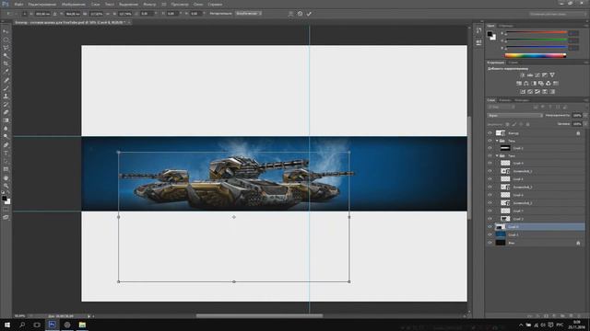Show hidden system tray icons

521,325
